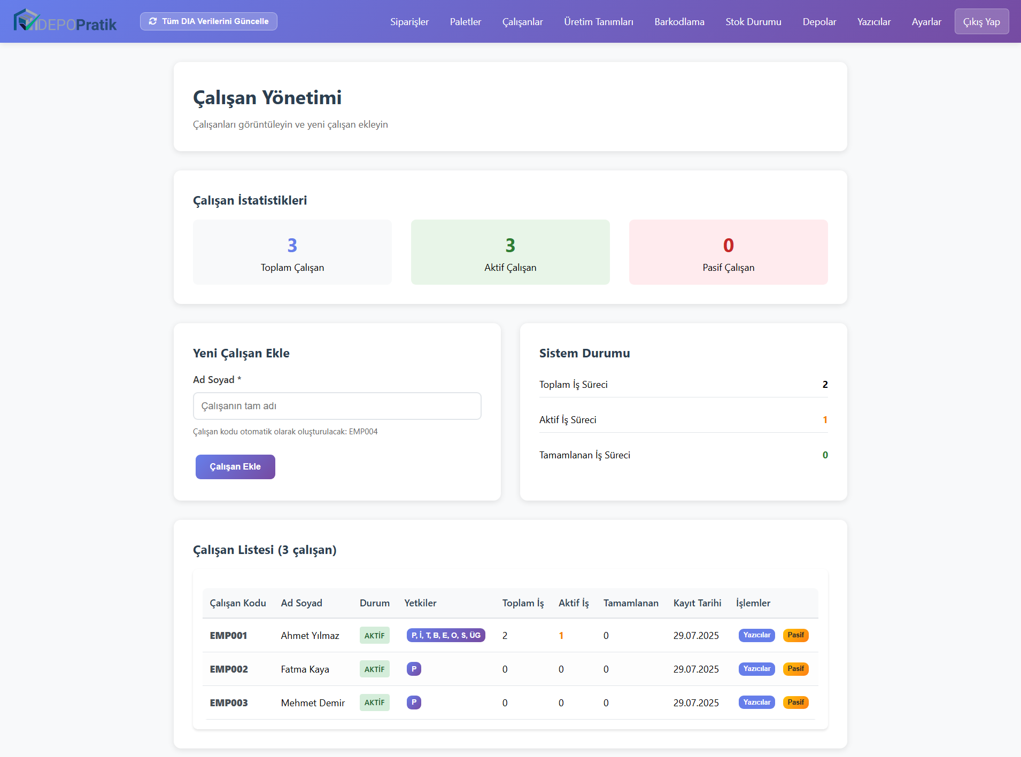Screen dimensions: 1021x757
Task: Click the Çıkış Yap logout button
Action: pos(981,22)
